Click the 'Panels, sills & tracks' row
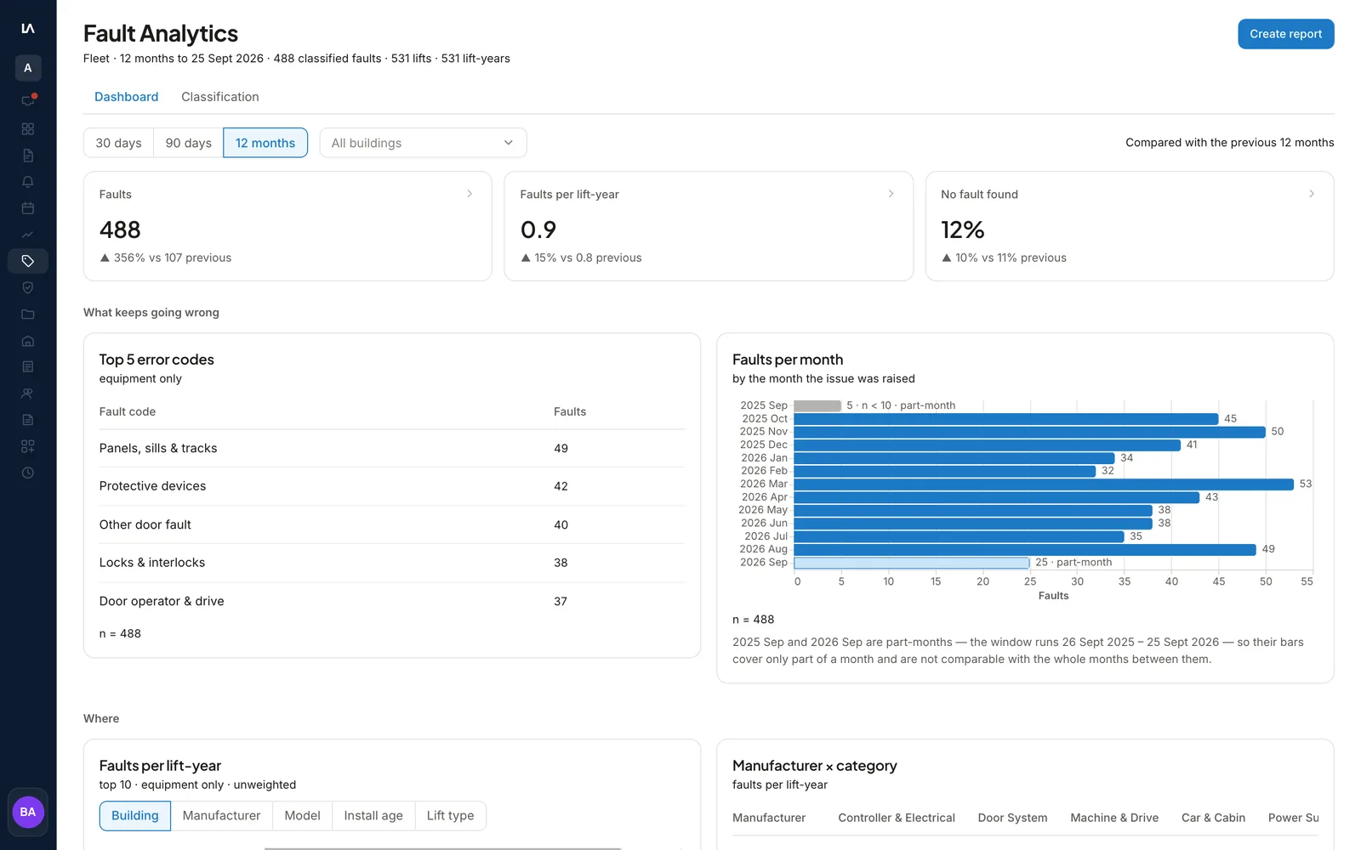Image resolution: width=1361 pixels, height=850 pixels. [x=392, y=449]
